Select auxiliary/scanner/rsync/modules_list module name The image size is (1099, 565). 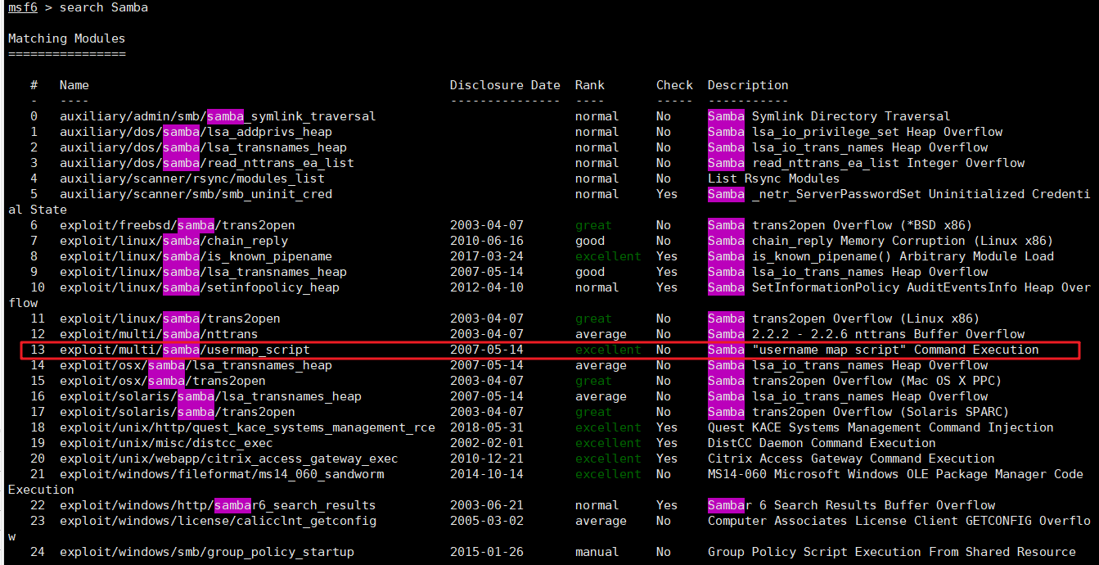pos(192,179)
